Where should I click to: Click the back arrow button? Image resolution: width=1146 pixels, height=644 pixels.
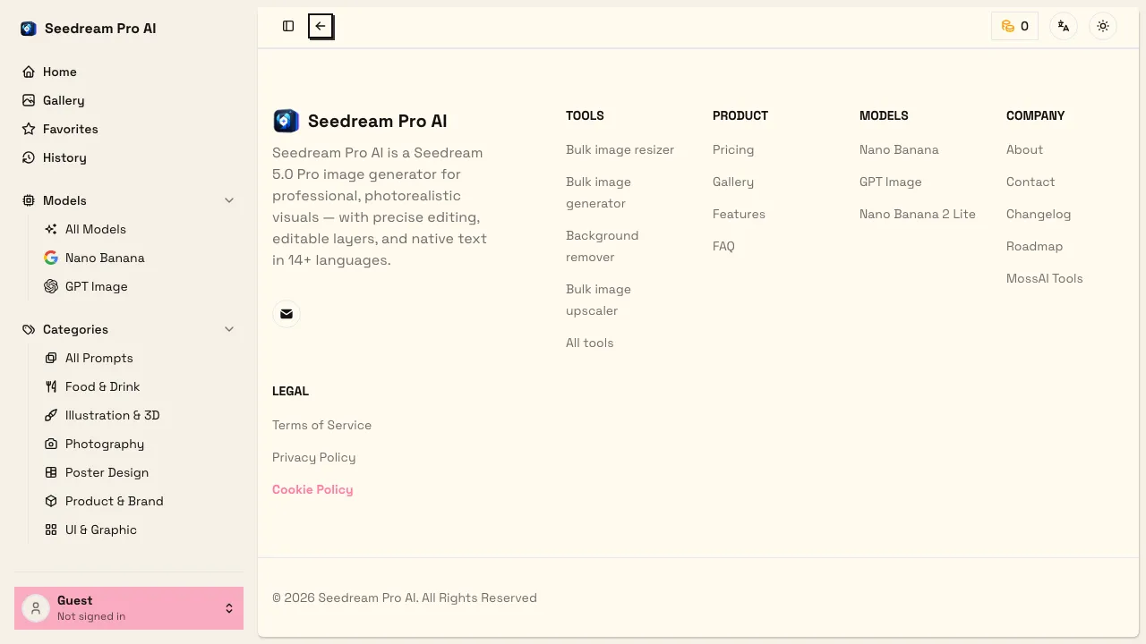click(321, 26)
